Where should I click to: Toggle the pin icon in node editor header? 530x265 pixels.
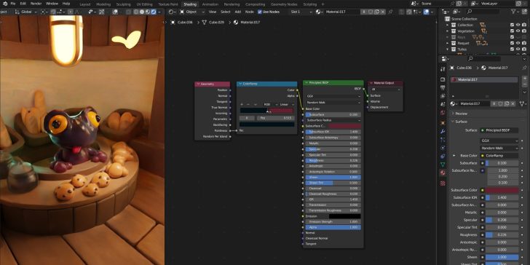(x=390, y=12)
